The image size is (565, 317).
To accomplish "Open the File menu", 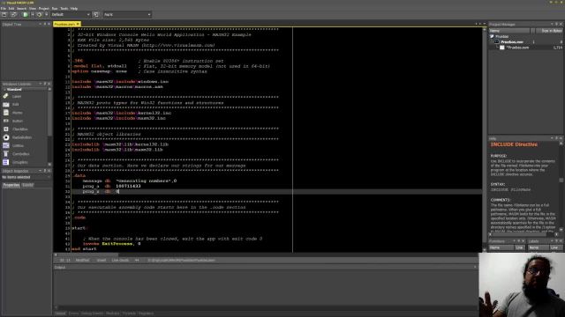I will coord(4,8).
